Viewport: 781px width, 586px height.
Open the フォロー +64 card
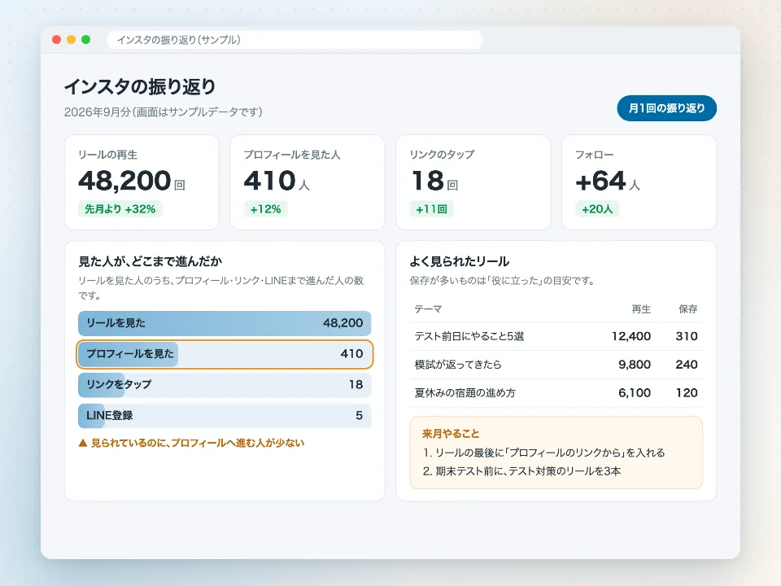point(639,182)
